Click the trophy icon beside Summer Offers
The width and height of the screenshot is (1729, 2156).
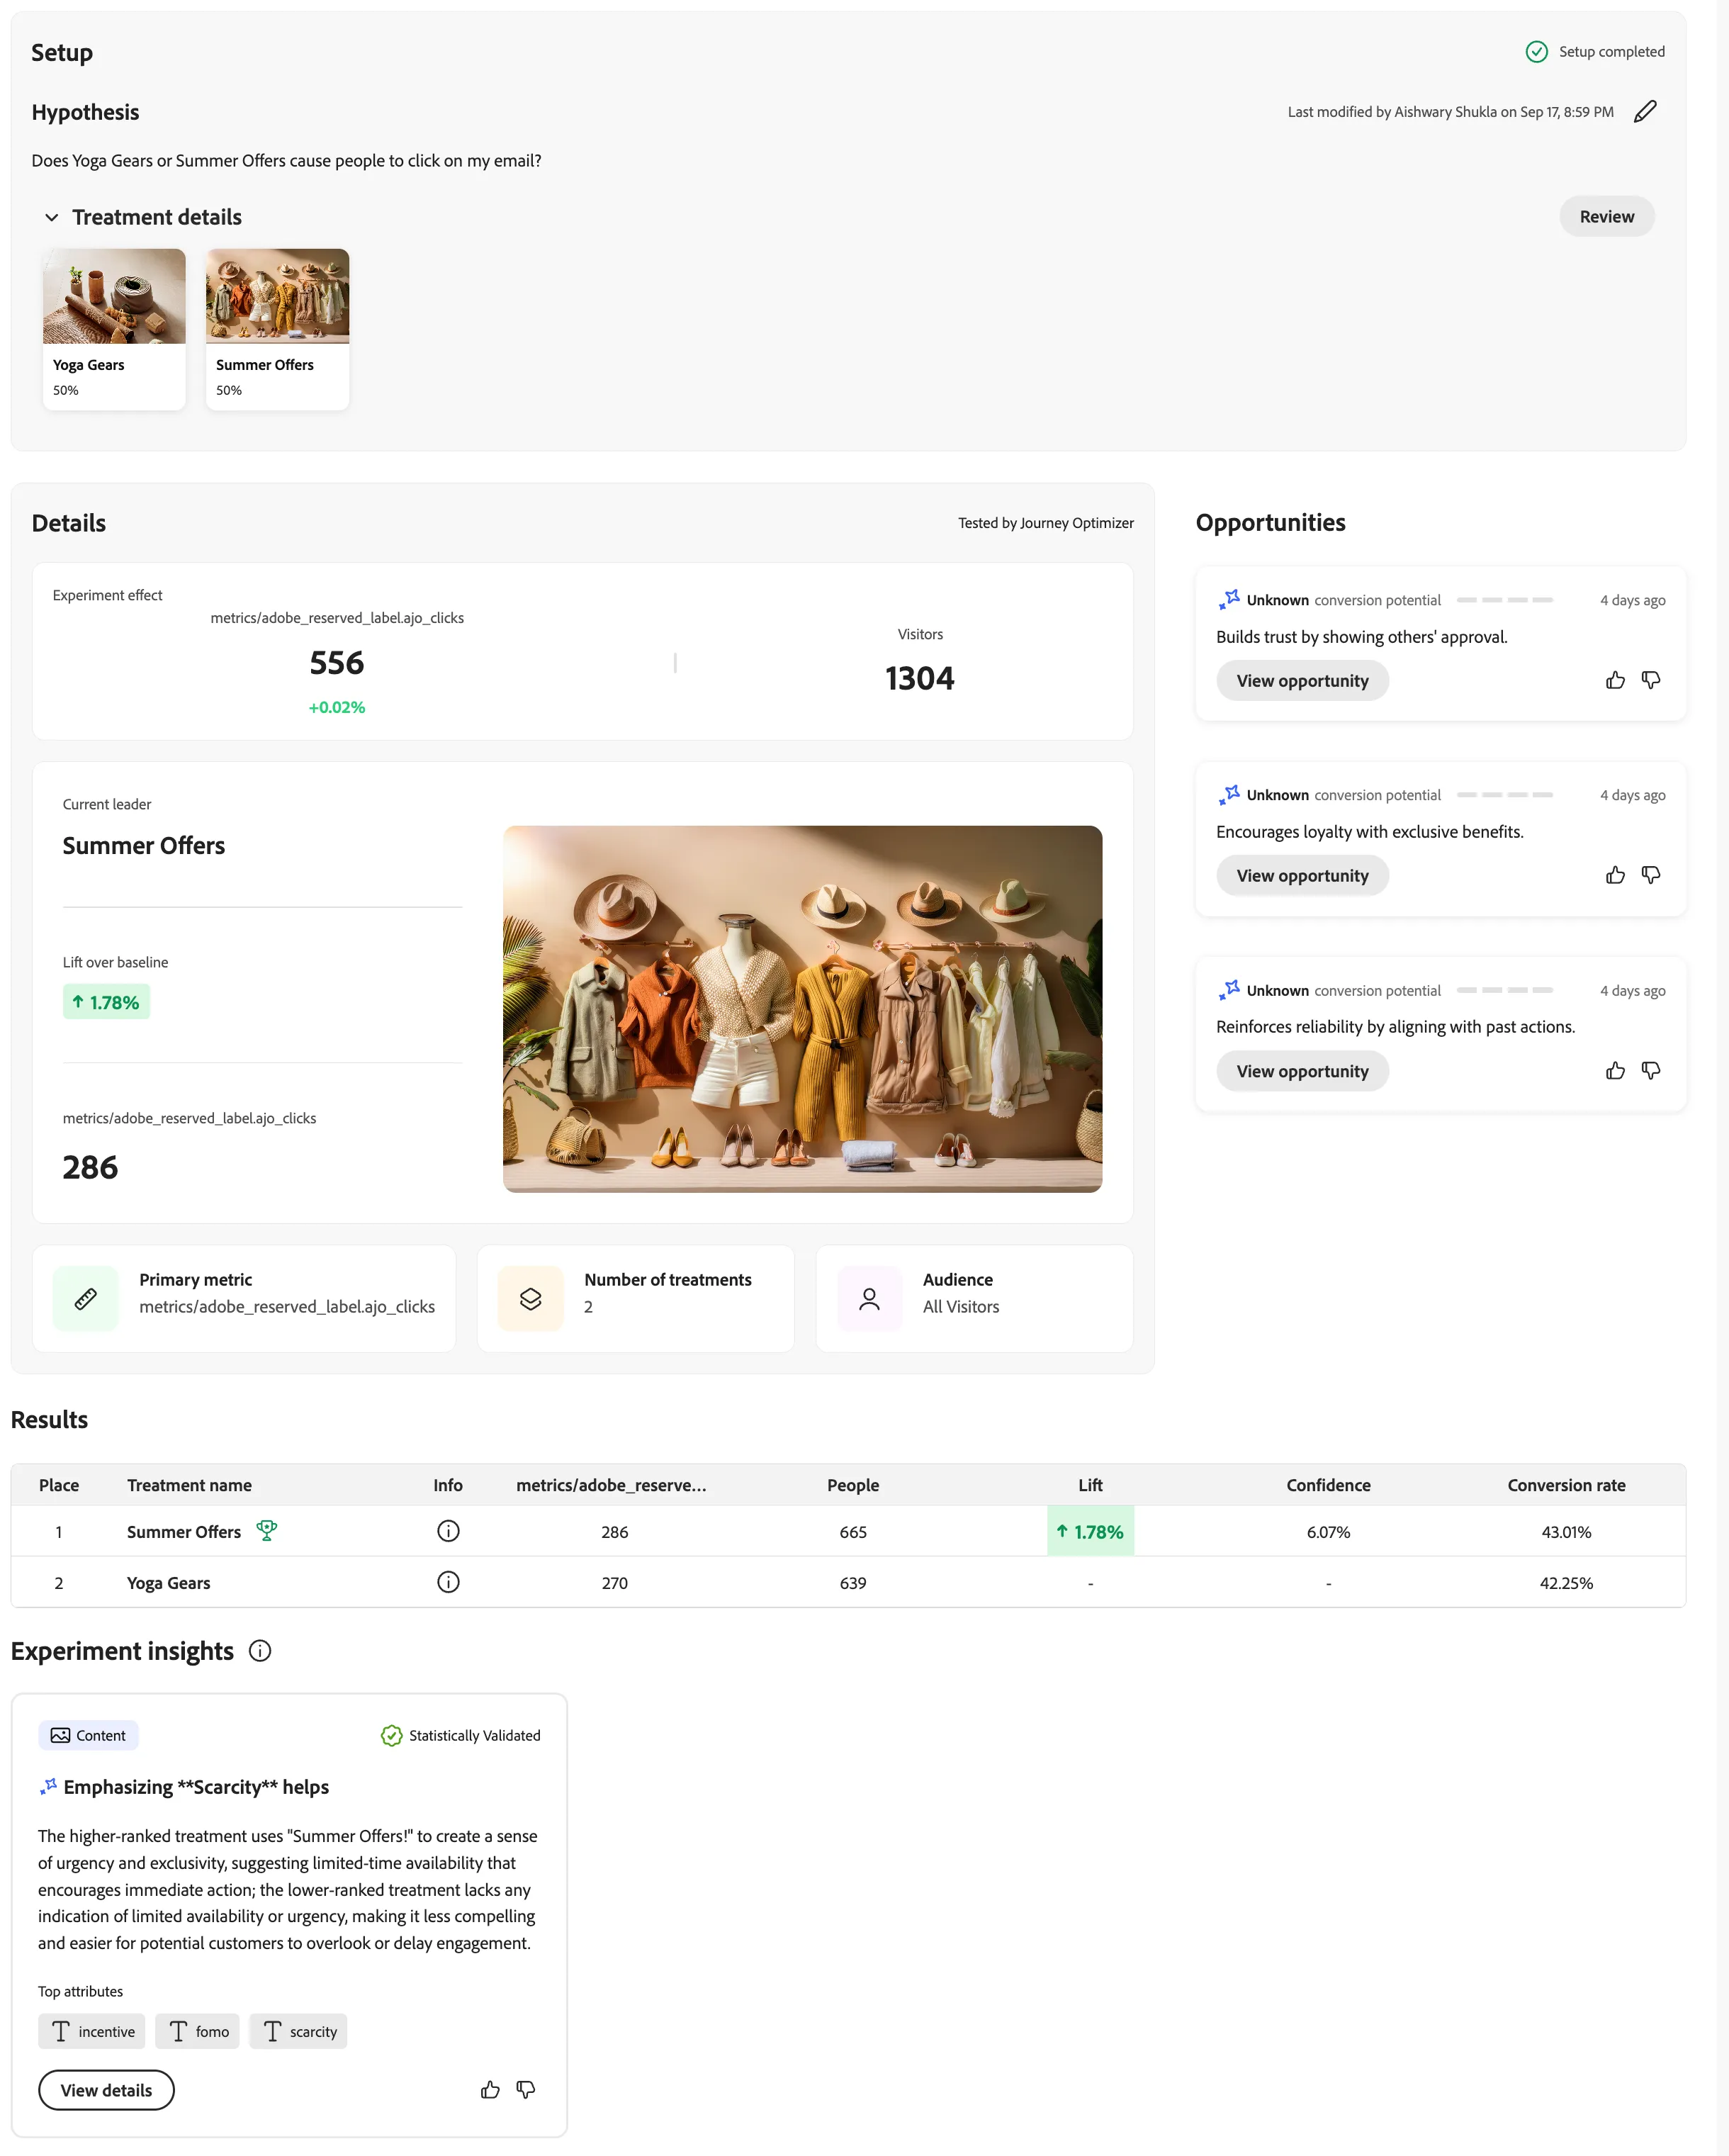[x=266, y=1530]
